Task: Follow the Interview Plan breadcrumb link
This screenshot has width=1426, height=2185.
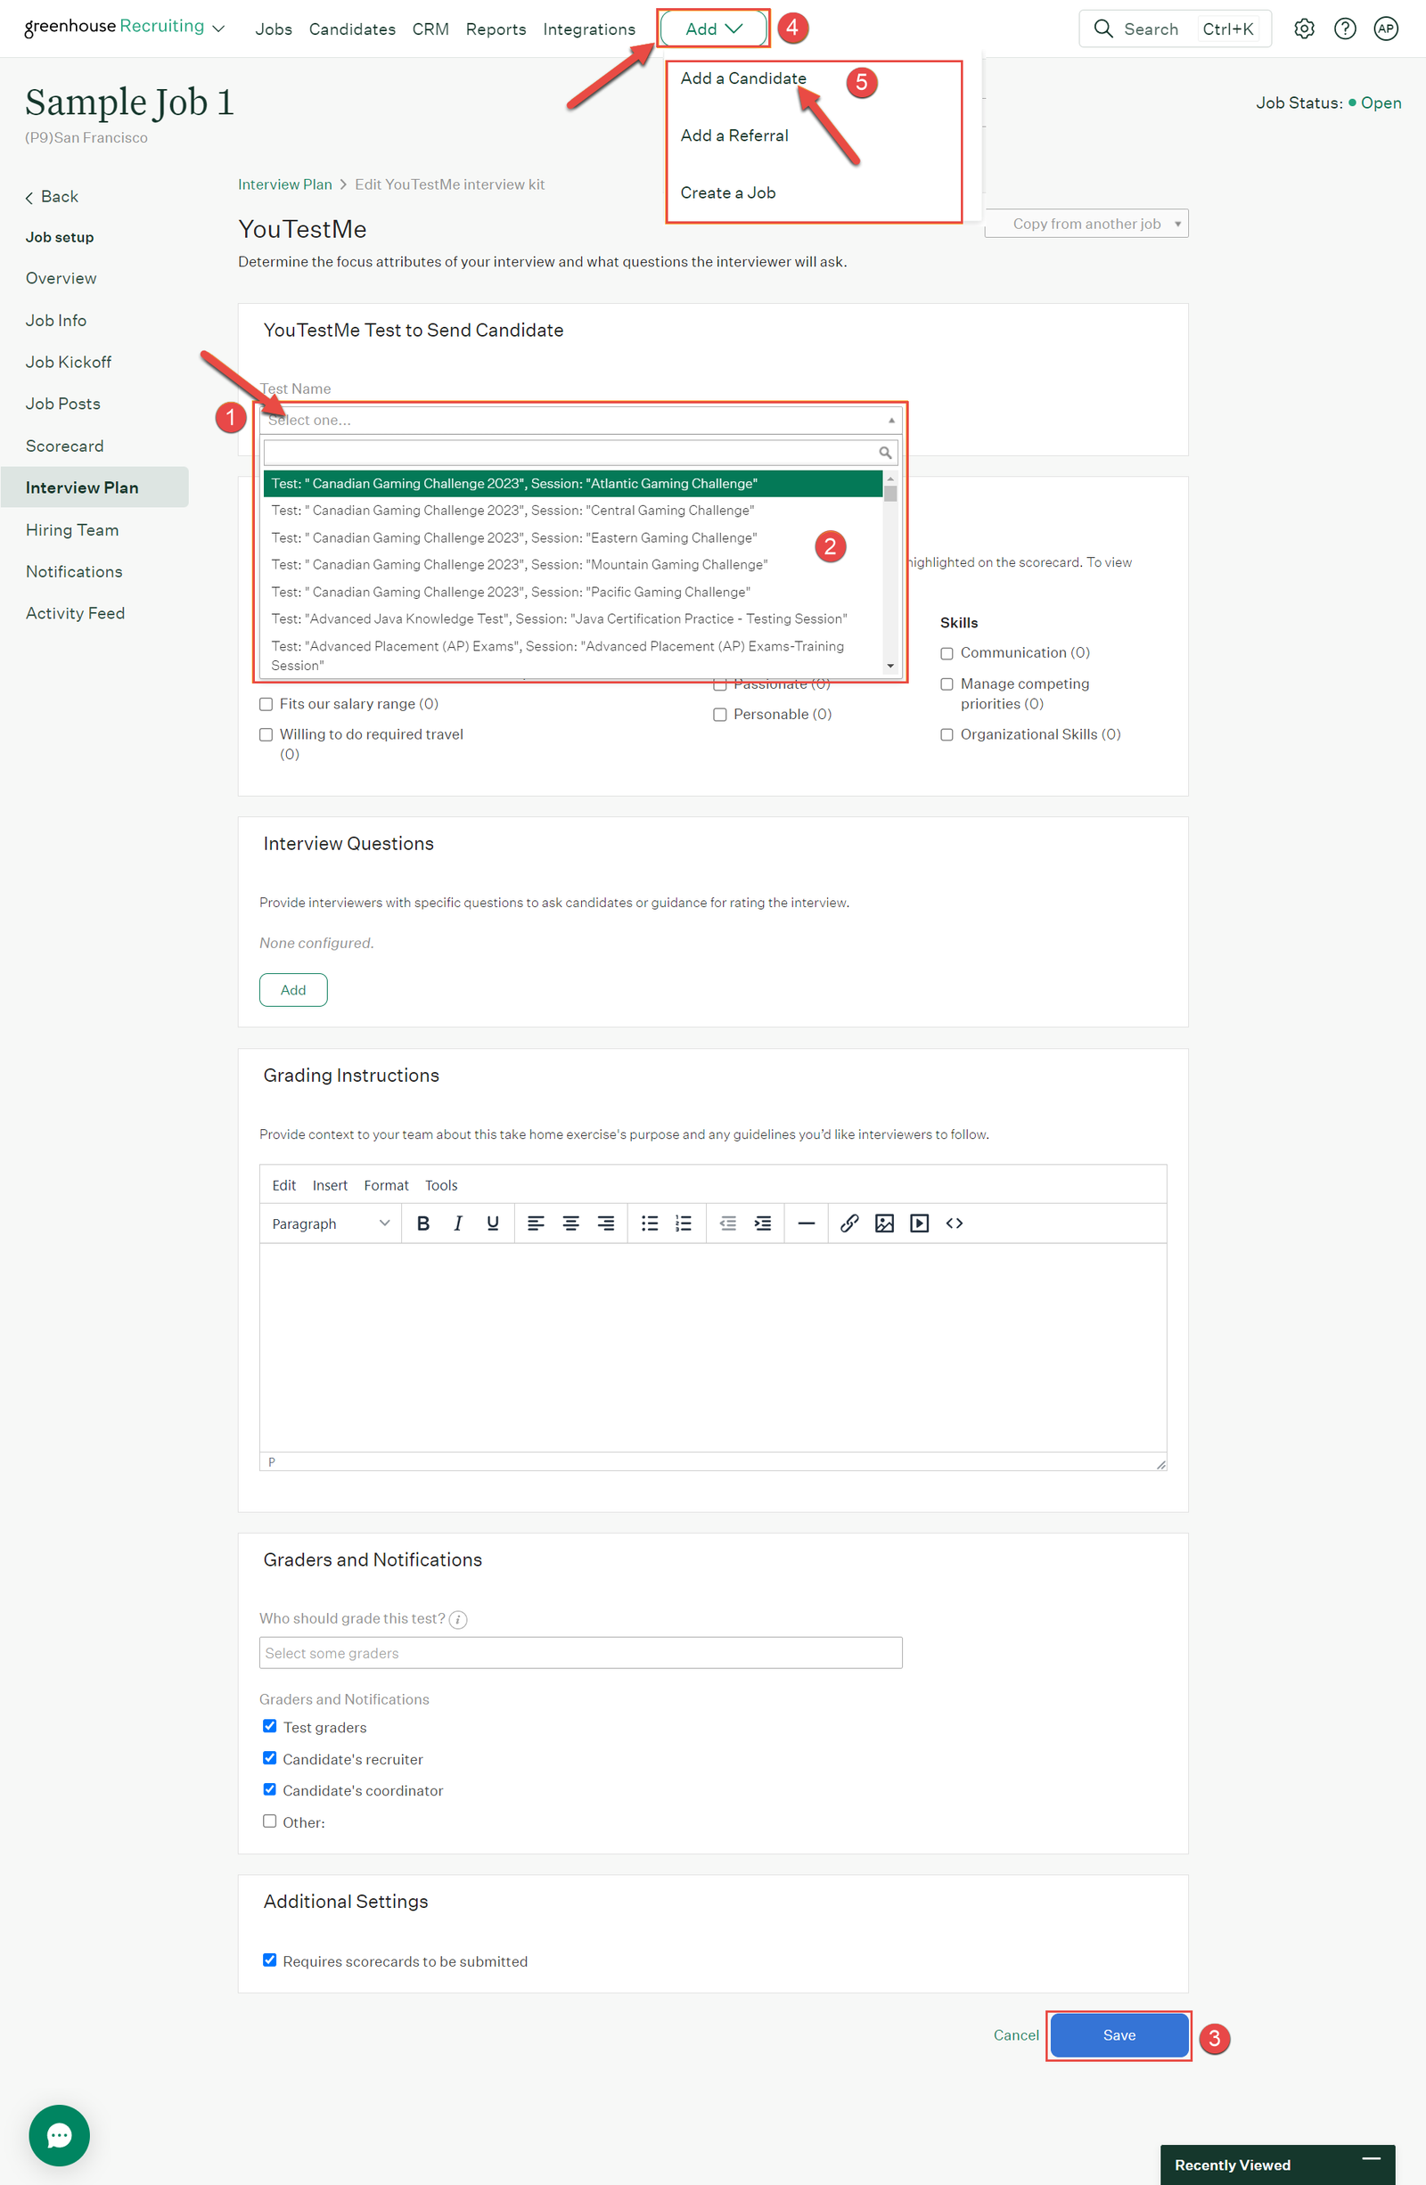Action: [284, 184]
